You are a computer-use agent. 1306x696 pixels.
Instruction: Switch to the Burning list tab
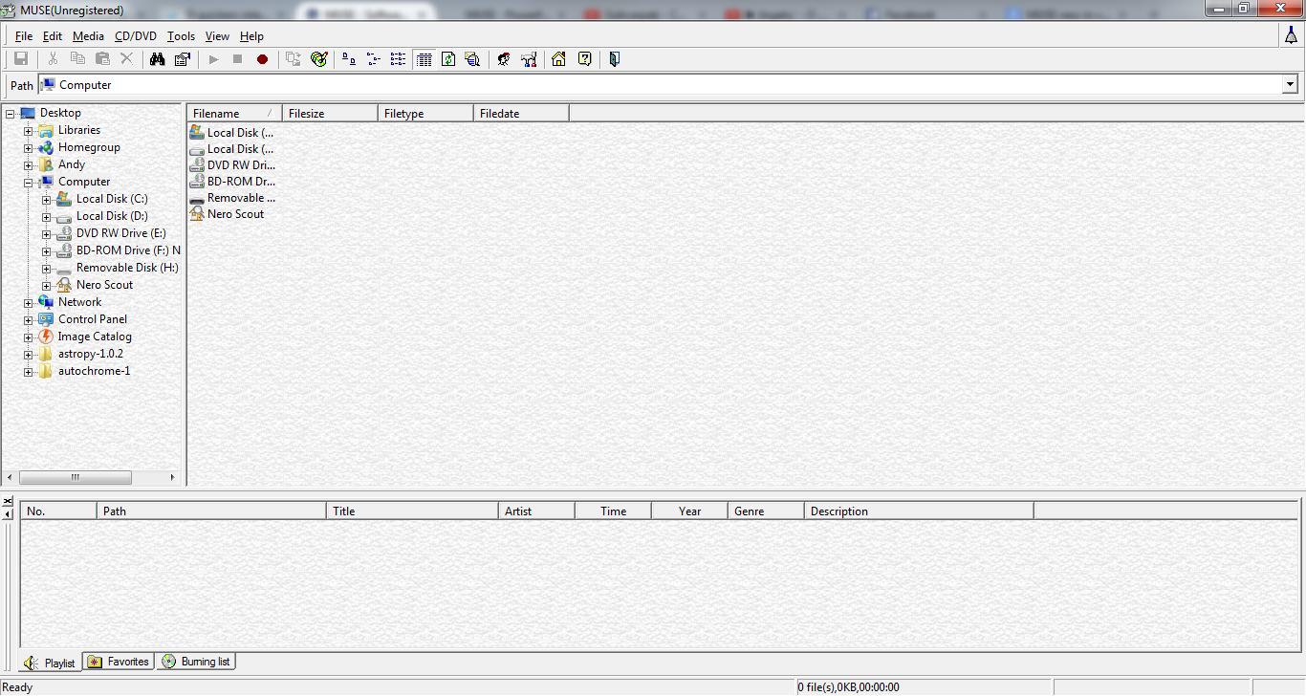click(196, 662)
